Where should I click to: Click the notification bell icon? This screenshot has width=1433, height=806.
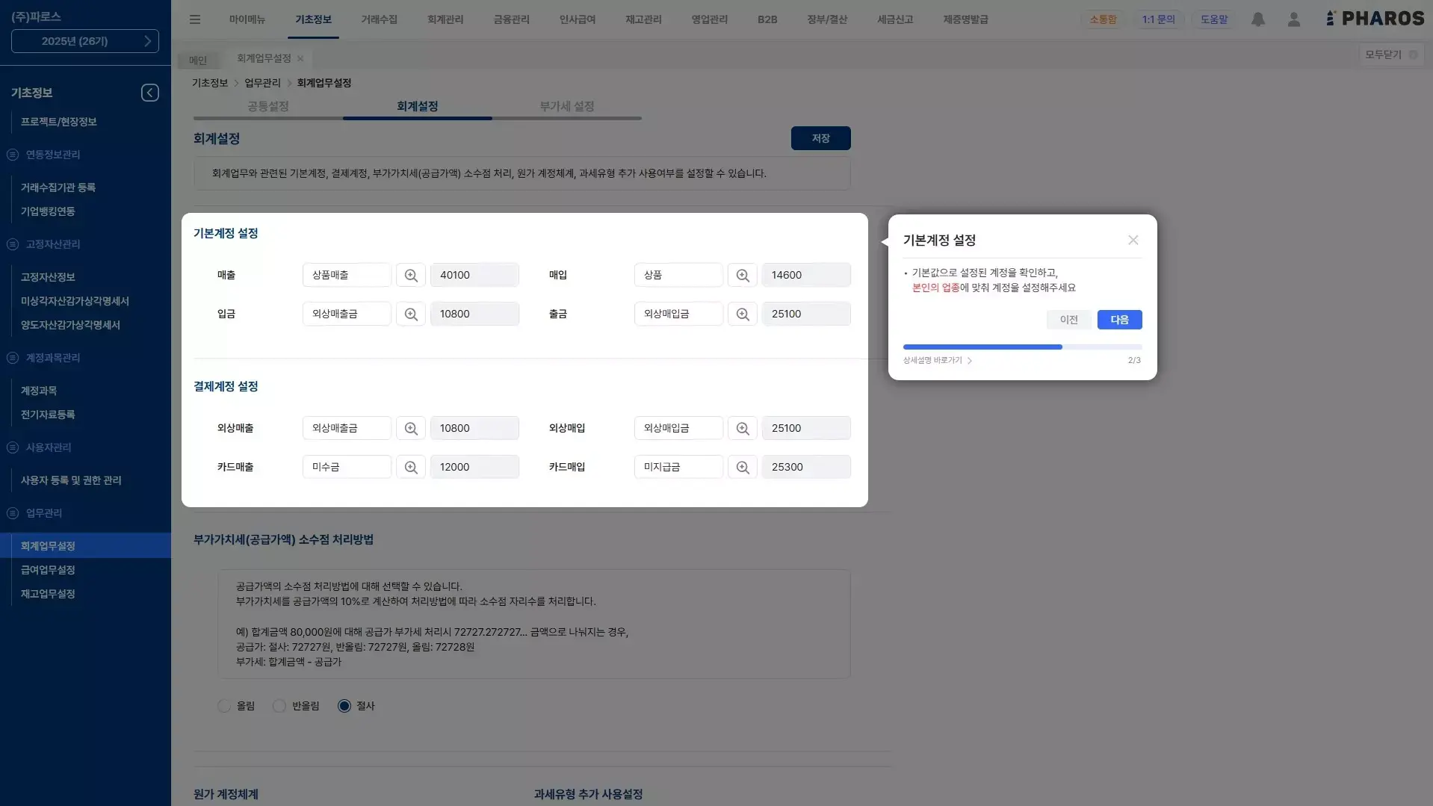pyautogui.click(x=1258, y=19)
